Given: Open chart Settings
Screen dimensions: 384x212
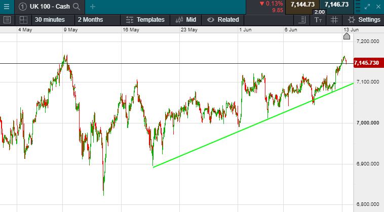Looking at the screenshot, I should point(364,20).
